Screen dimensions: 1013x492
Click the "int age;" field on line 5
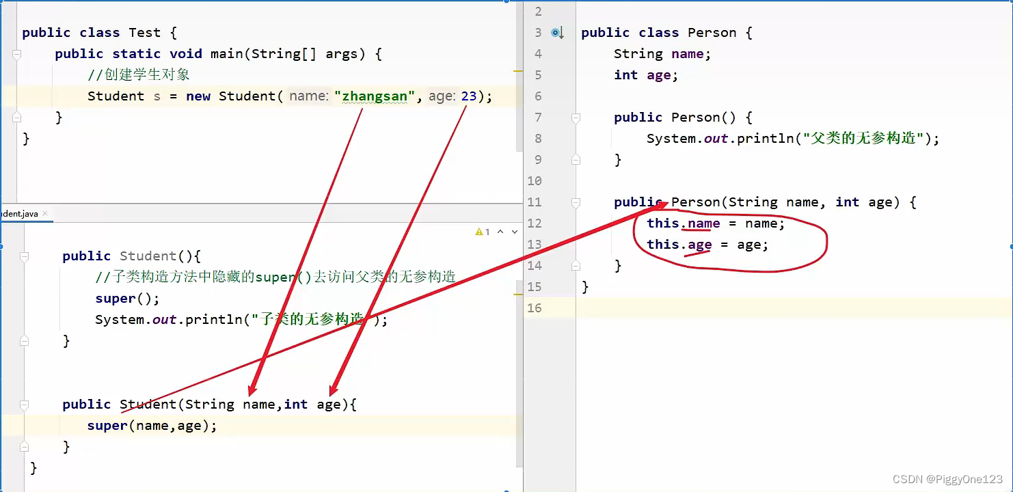pos(646,75)
